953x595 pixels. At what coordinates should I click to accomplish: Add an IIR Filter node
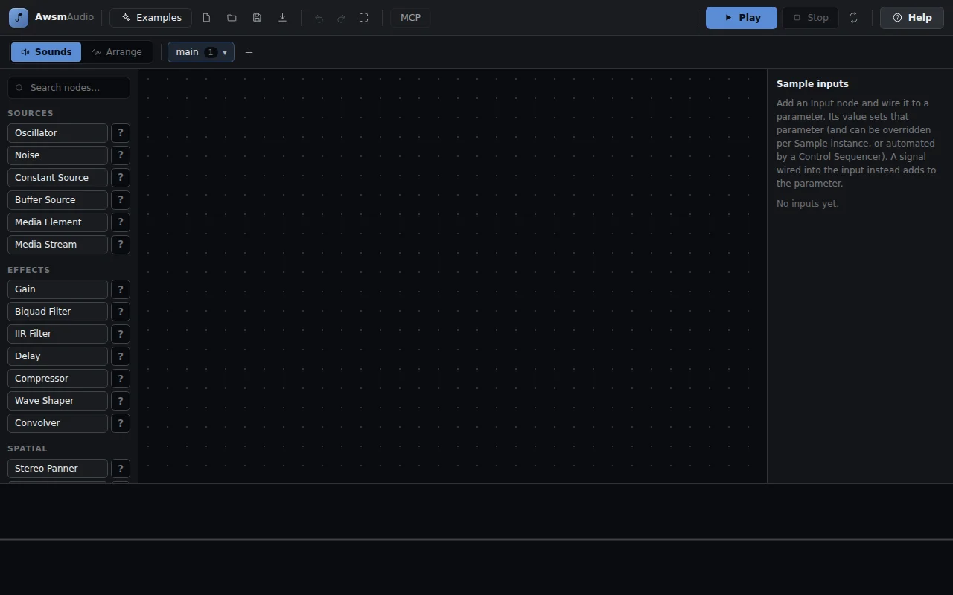[x=57, y=334]
